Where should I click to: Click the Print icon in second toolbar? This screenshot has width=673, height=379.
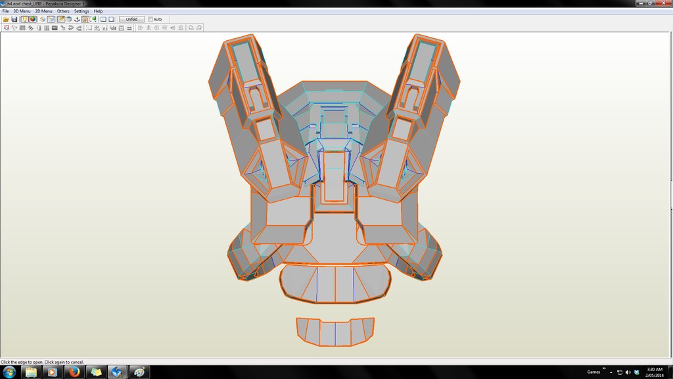(129, 28)
